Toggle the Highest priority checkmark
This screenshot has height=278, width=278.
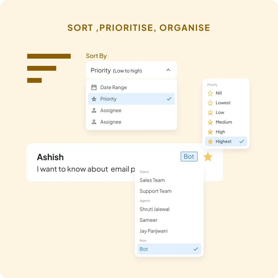pos(241,141)
